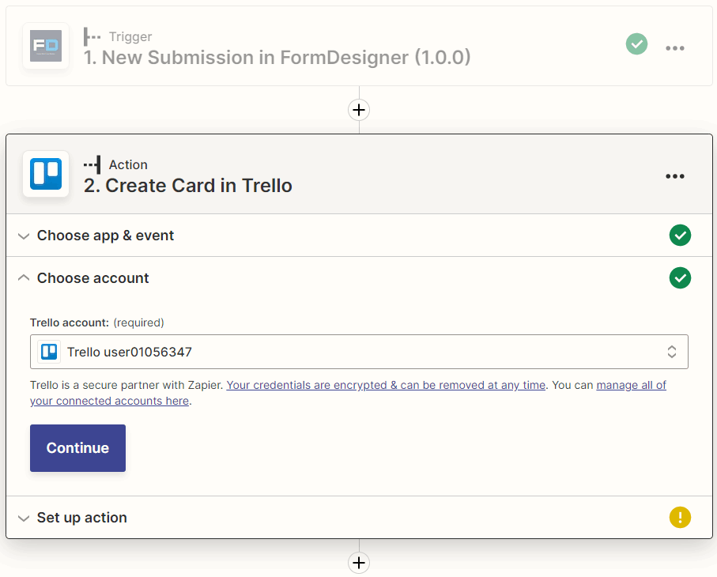Click the Continue button

tap(77, 447)
